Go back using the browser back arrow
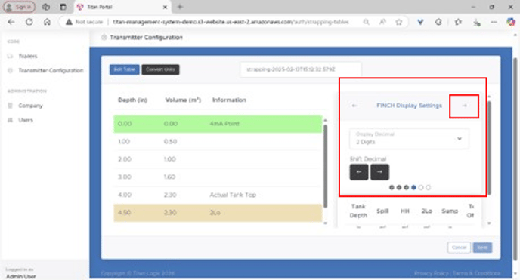The image size is (520, 280). [11, 22]
